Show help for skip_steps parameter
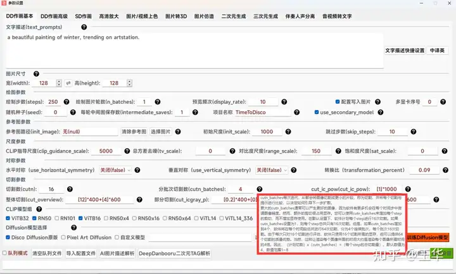The image size is (456, 274). [x=413, y=132]
